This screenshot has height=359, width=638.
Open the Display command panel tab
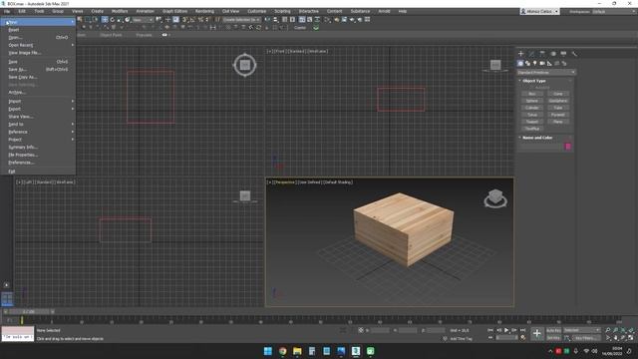tap(563, 54)
